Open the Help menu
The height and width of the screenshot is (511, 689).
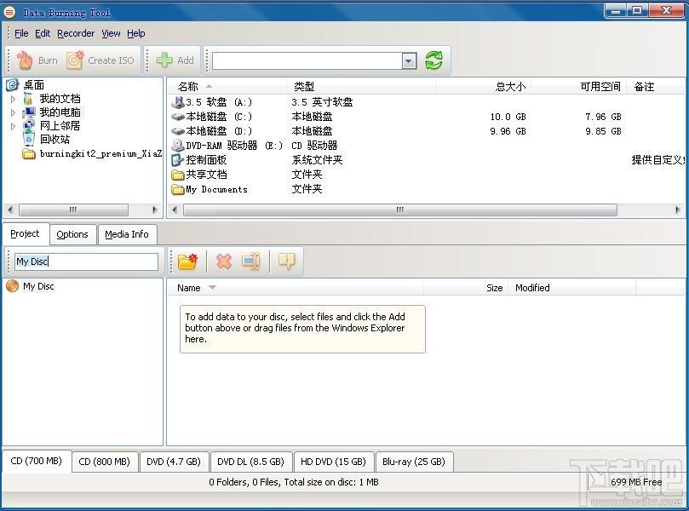coord(135,33)
